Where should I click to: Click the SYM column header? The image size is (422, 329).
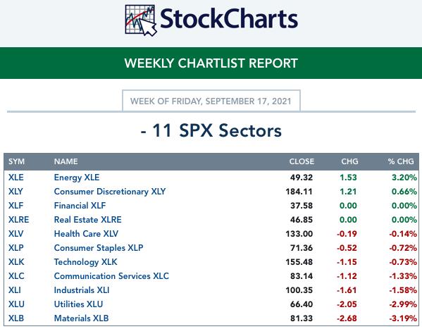click(x=16, y=161)
